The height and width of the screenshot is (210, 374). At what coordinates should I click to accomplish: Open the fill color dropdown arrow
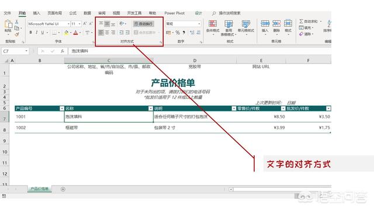click(71, 33)
